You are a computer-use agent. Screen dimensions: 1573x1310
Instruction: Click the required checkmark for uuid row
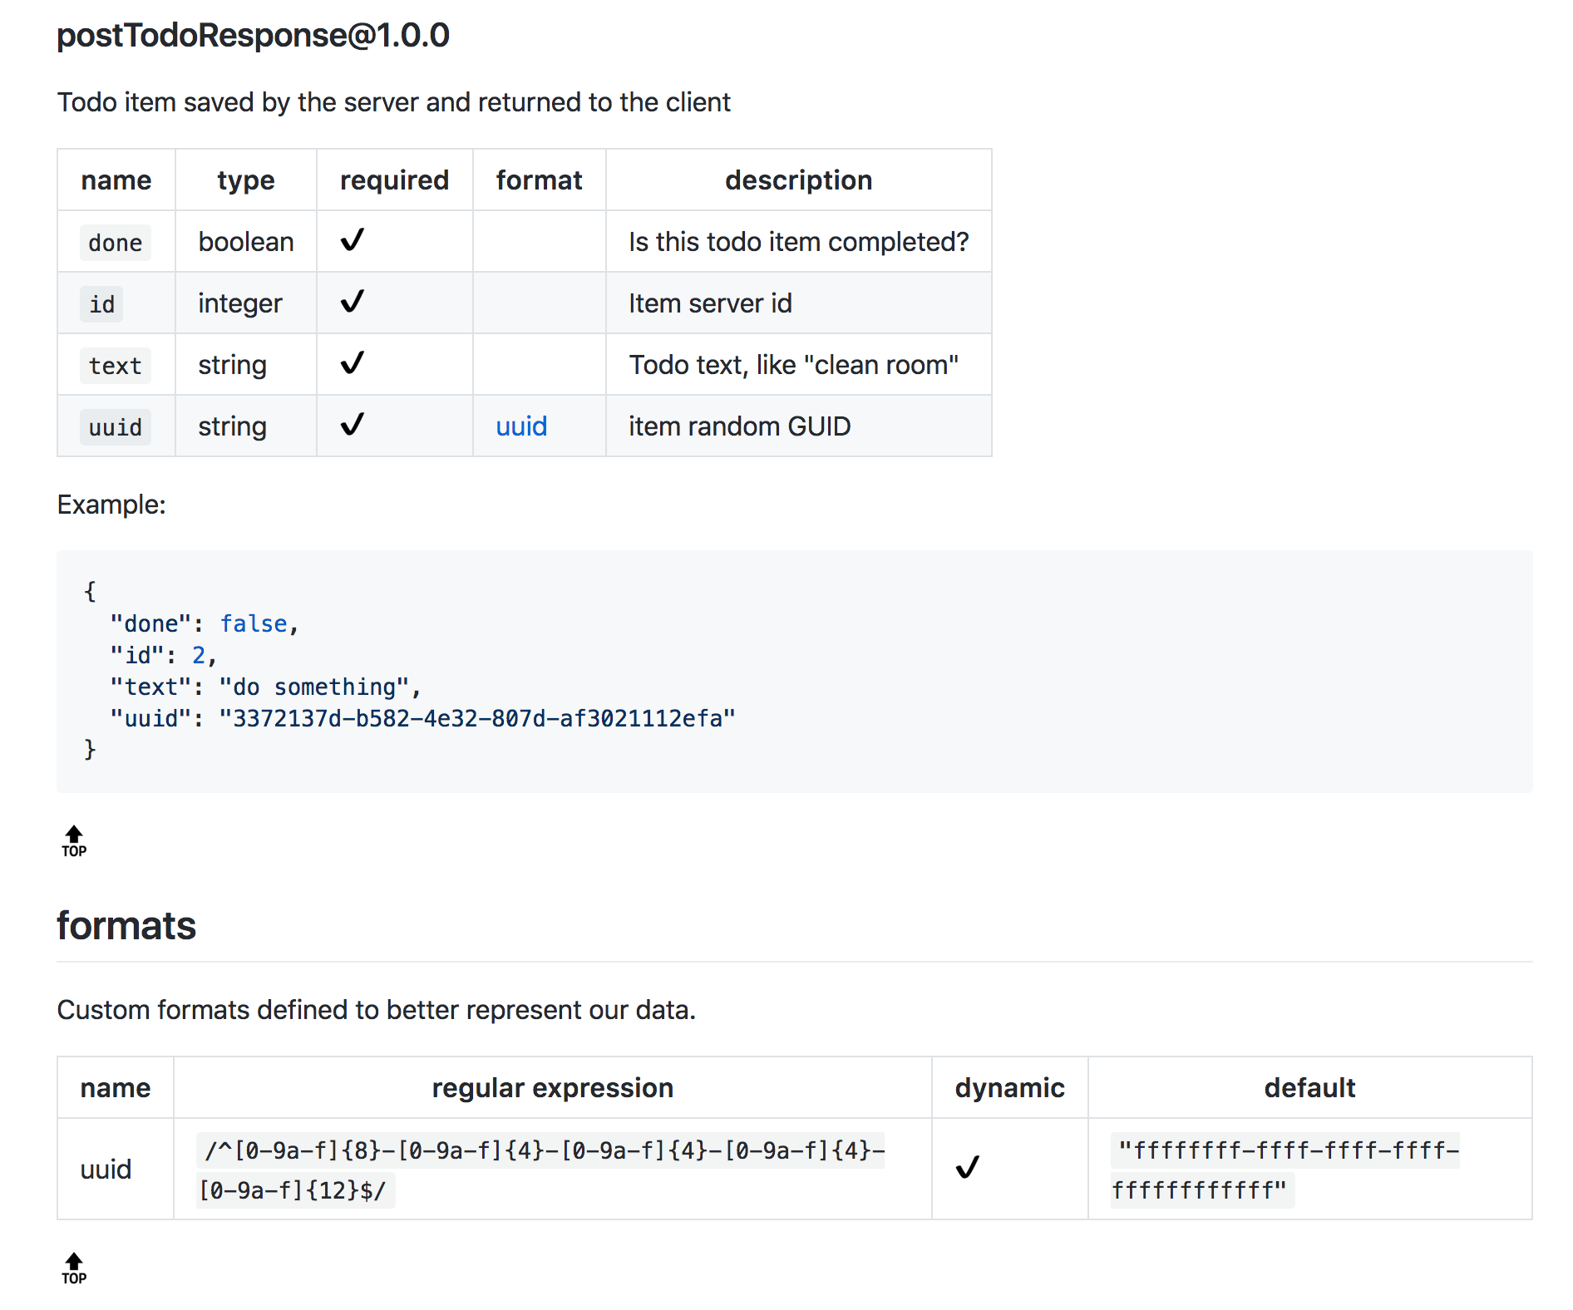click(351, 426)
